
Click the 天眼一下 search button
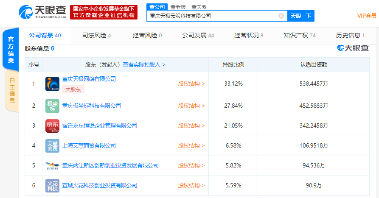pyautogui.click(x=300, y=16)
